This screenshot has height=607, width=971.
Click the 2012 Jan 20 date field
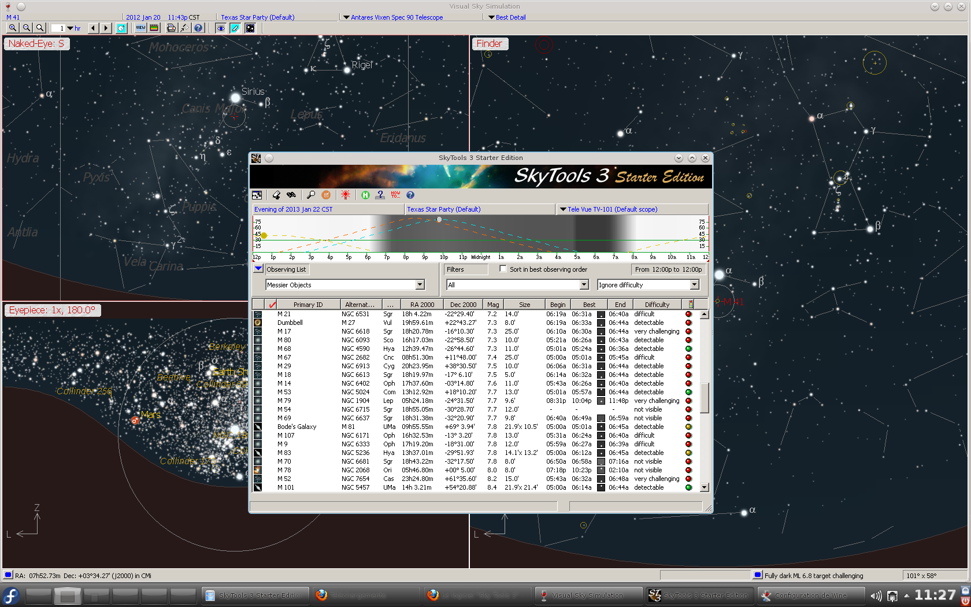click(143, 17)
